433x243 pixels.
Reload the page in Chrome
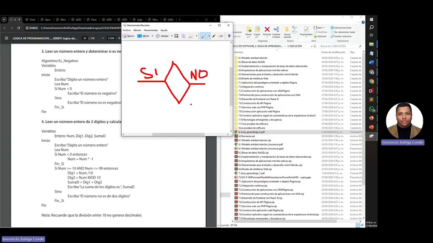tap(19, 28)
